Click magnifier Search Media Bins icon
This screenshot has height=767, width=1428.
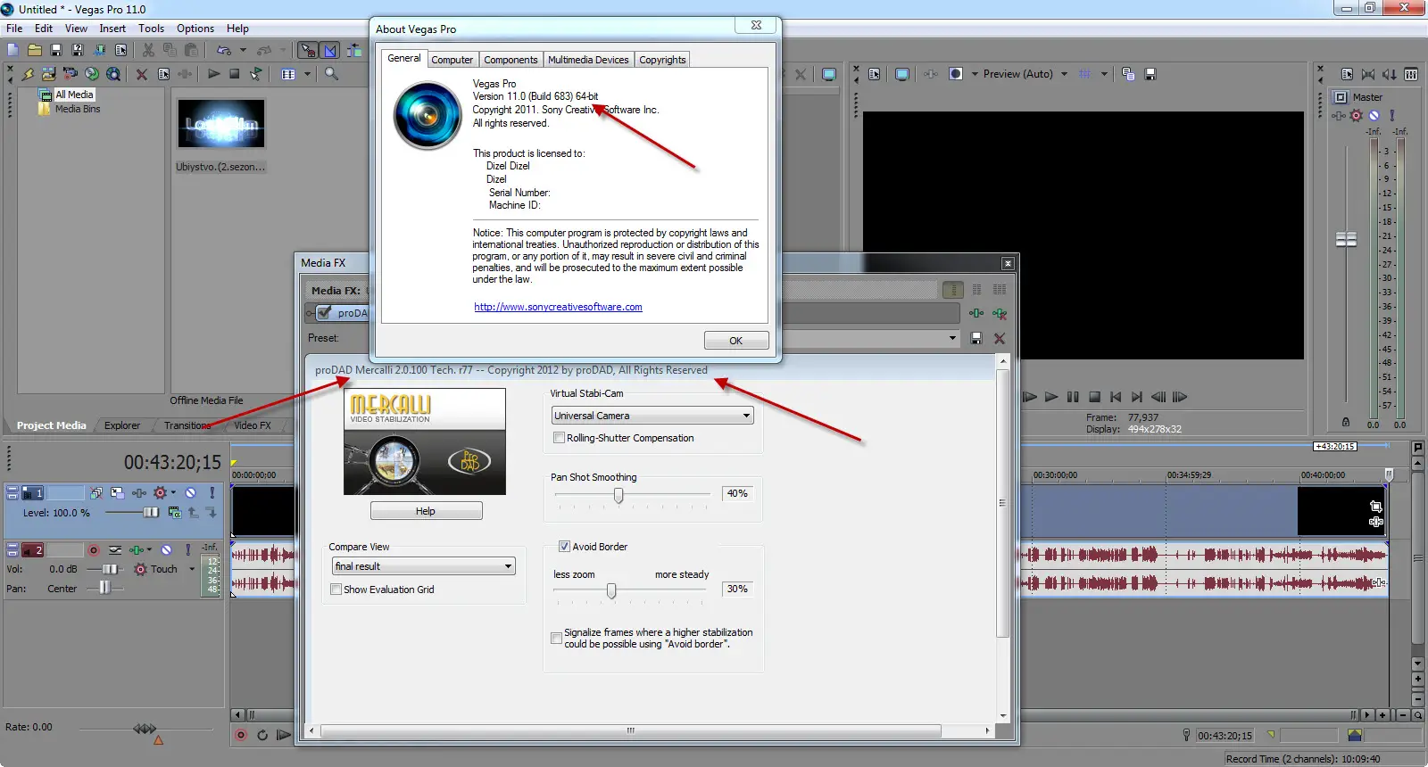coord(332,74)
